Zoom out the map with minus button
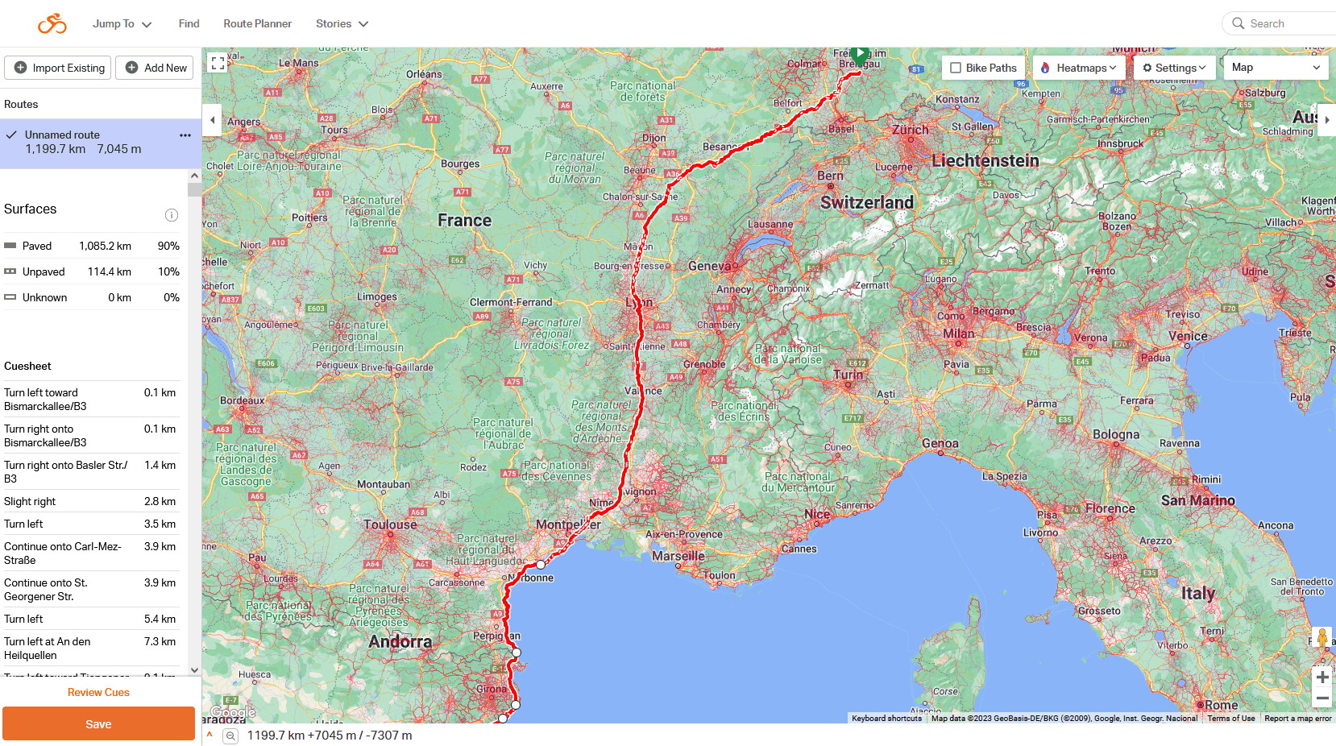1336x746 pixels. (1321, 698)
